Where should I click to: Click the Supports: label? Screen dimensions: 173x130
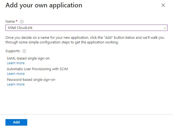pyautogui.click(x=13, y=51)
